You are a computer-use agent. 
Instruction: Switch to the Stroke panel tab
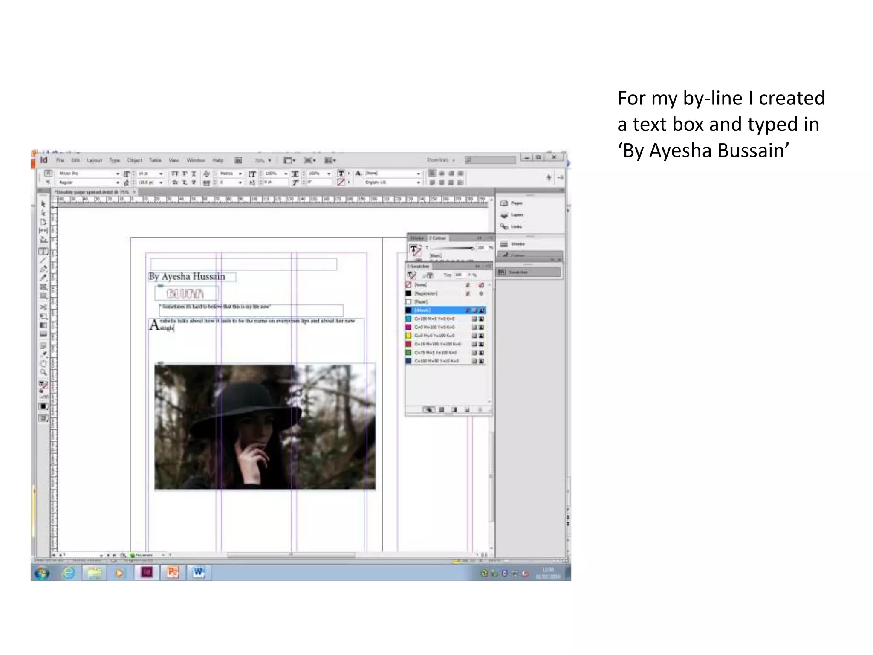(x=417, y=238)
